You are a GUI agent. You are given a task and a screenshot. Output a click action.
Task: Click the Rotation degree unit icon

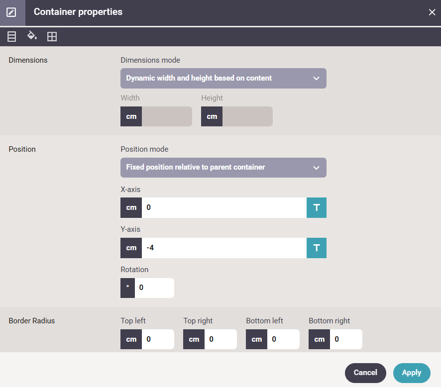tap(128, 288)
